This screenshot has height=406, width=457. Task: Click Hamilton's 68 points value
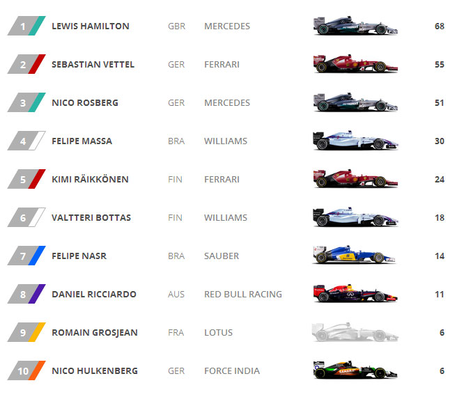[440, 26]
